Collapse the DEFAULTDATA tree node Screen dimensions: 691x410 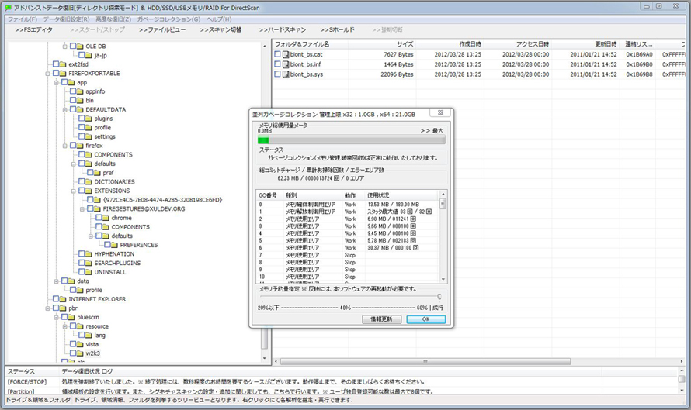point(64,109)
